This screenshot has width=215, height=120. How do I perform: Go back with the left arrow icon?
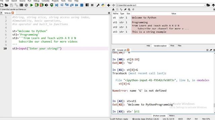[109, 5]
